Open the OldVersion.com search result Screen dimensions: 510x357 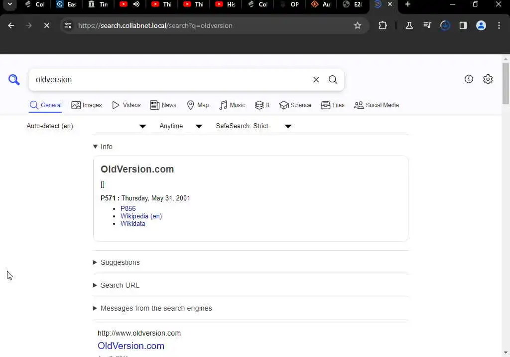point(131,346)
